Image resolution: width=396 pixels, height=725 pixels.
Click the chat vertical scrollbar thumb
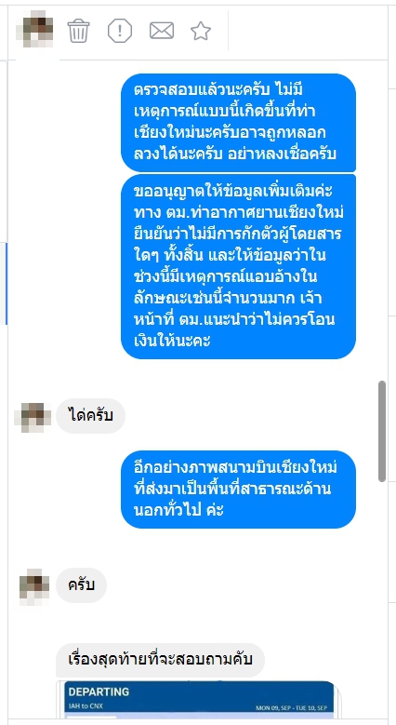[382, 431]
